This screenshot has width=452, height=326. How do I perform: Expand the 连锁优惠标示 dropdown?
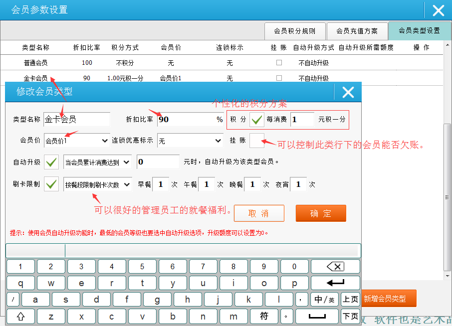point(190,141)
